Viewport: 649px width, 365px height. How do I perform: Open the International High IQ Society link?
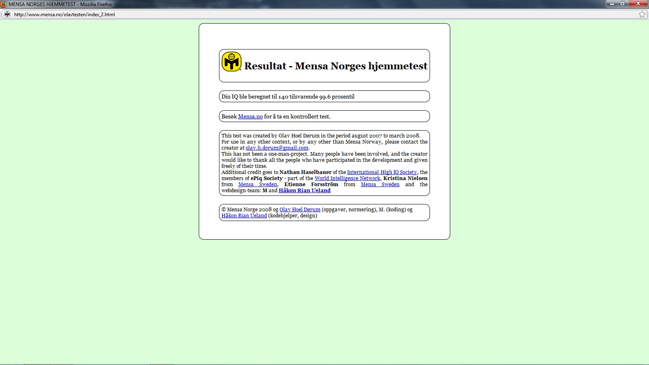coord(382,172)
